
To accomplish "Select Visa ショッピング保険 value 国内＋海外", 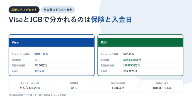I will [x=41, y=54].
